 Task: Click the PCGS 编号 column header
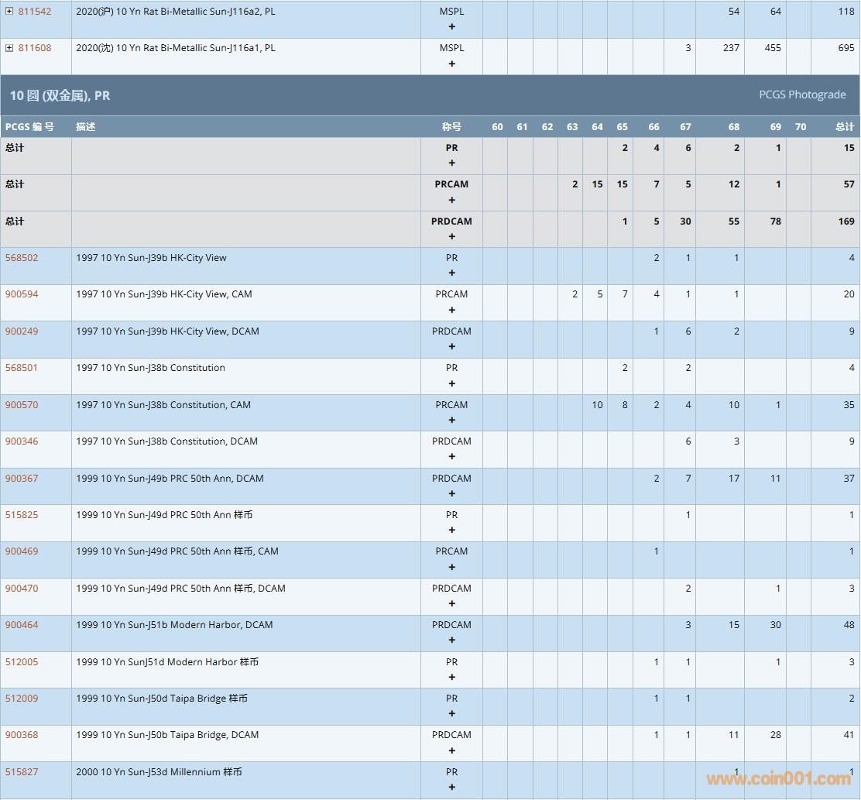29,127
